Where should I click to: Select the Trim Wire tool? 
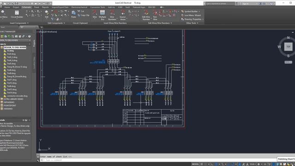pyautogui.click(x=155, y=15)
